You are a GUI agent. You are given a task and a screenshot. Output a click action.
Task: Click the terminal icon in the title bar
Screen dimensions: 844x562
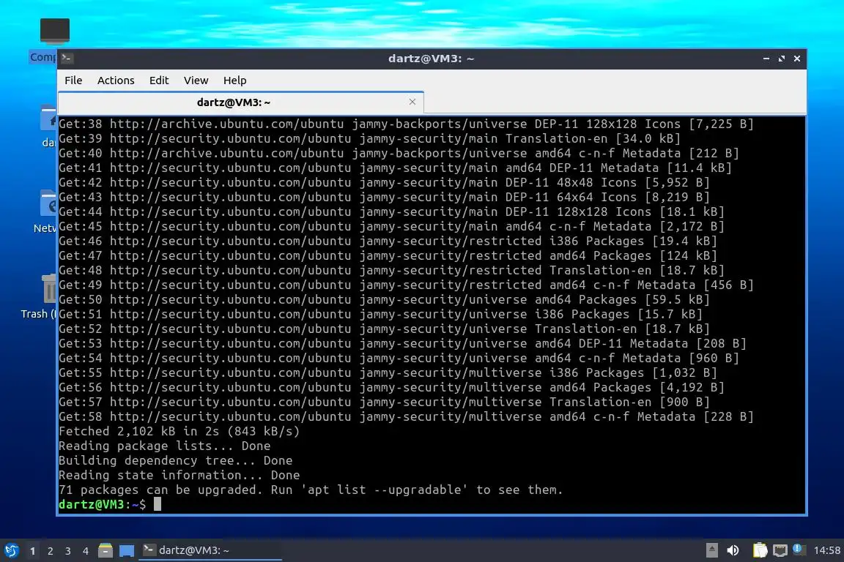pyautogui.click(x=67, y=58)
